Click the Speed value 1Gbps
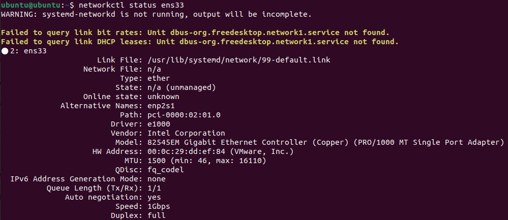The height and width of the screenshot is (220, 508). 159,206
